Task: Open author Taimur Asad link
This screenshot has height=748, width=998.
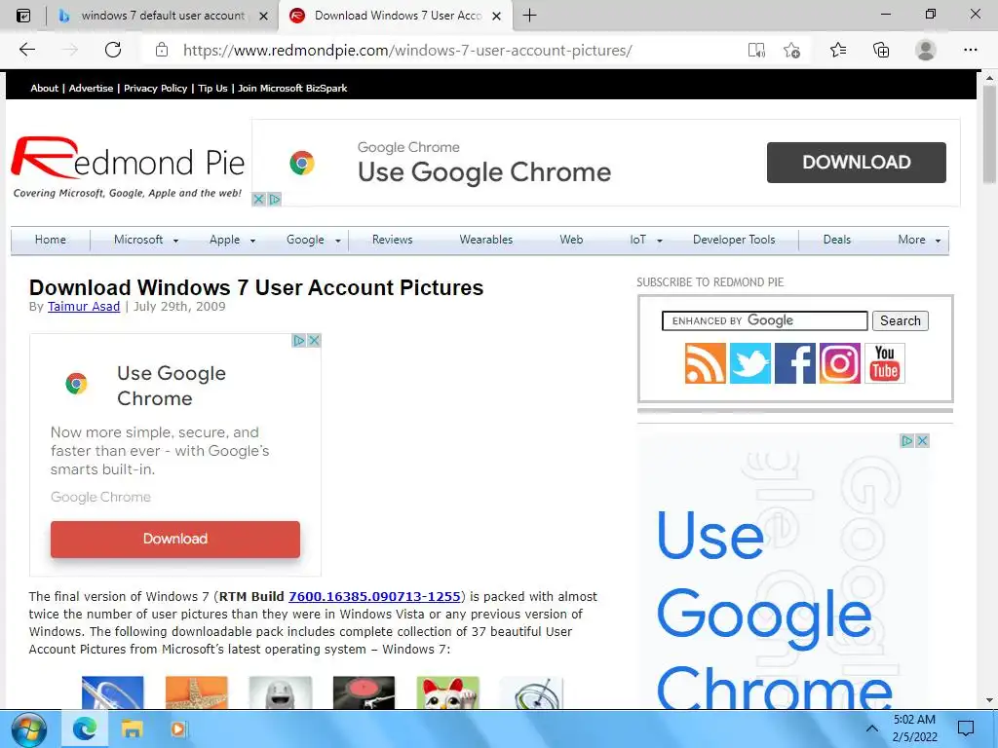Action: click(x=84, y=307)
